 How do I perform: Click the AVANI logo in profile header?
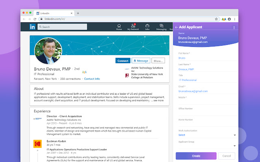point(127,69)
